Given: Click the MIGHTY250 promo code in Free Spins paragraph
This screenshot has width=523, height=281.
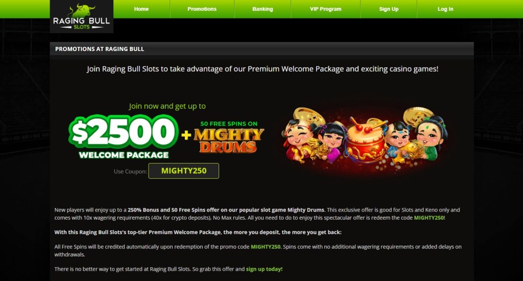Looking at the screenshot, I should tap(266, 247).
